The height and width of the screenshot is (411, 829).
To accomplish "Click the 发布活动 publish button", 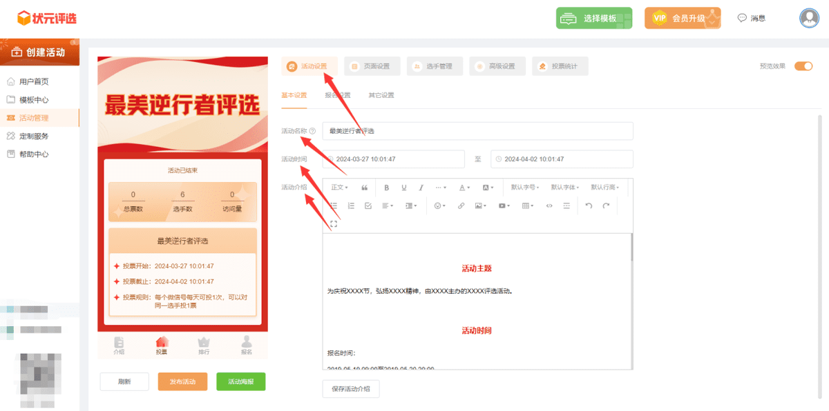I will tap(182, 381).
